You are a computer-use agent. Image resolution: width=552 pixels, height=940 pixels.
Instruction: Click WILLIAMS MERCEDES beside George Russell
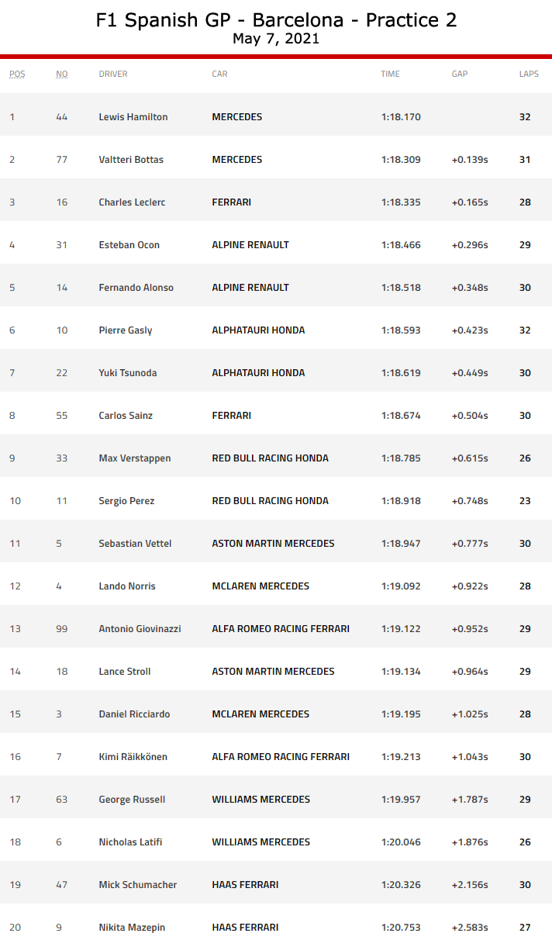260,800
